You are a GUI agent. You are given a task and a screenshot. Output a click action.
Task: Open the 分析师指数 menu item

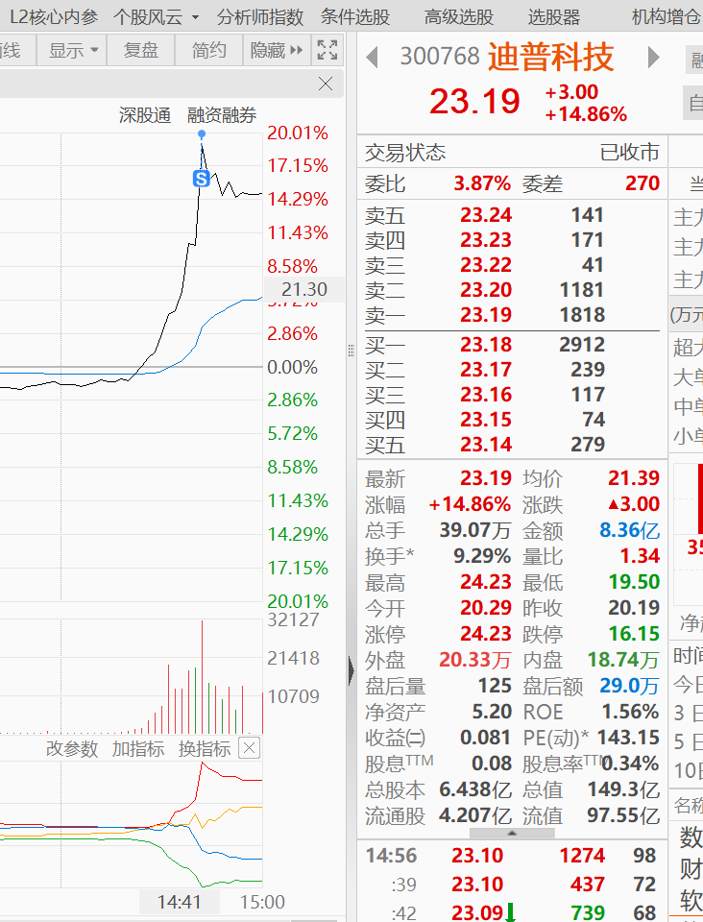coord(260,16)
